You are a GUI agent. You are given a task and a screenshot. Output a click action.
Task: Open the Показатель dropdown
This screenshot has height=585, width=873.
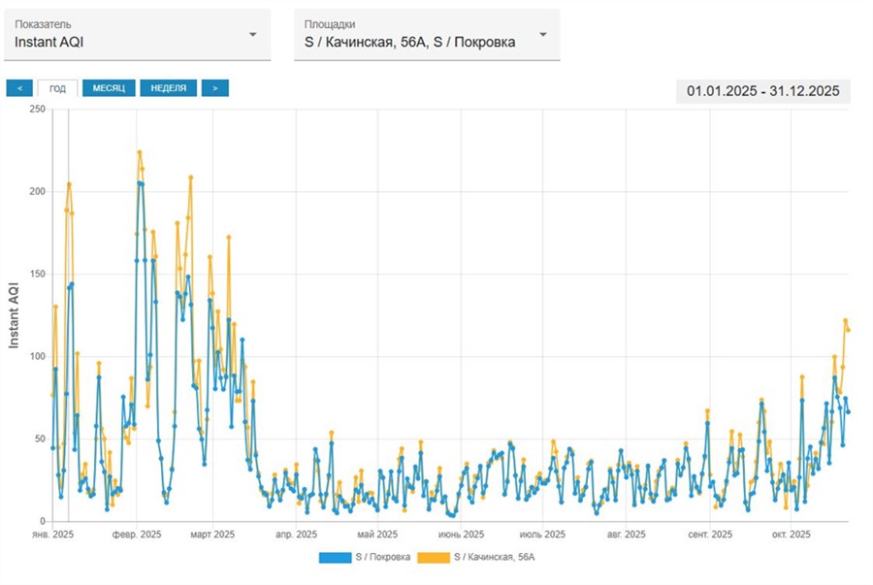coord(136,34)
